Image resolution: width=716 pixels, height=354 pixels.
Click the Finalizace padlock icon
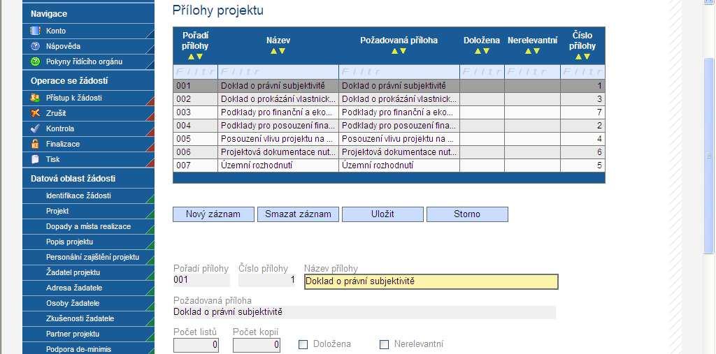pyautogui.click(x=35, y=144)
